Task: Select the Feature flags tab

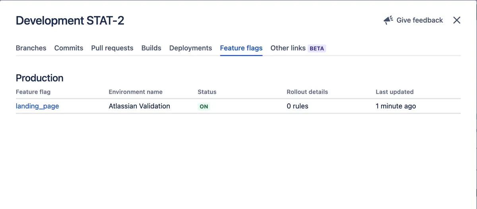Action: [241, 48]
